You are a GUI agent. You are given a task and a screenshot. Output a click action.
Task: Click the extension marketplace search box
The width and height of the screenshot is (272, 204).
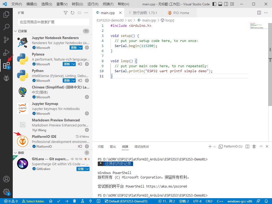(54, 22)
